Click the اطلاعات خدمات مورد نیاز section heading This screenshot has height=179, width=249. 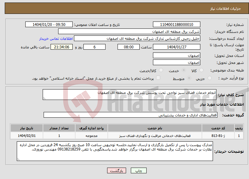[x=222, y=104]
